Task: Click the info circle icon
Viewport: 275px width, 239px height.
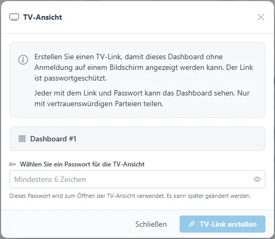Action: point(23,60)
